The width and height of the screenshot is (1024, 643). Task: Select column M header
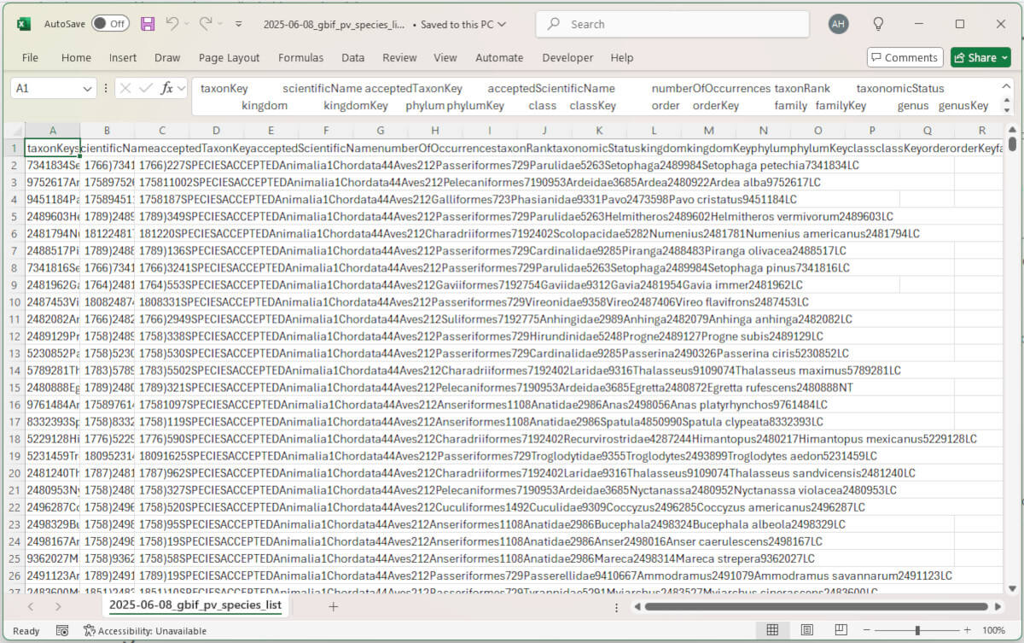pyautogui.click(x=708, y=131)
